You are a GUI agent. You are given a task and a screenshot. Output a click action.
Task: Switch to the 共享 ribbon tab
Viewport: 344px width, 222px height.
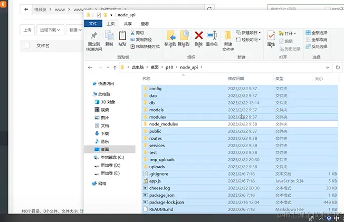coord(128,24)
